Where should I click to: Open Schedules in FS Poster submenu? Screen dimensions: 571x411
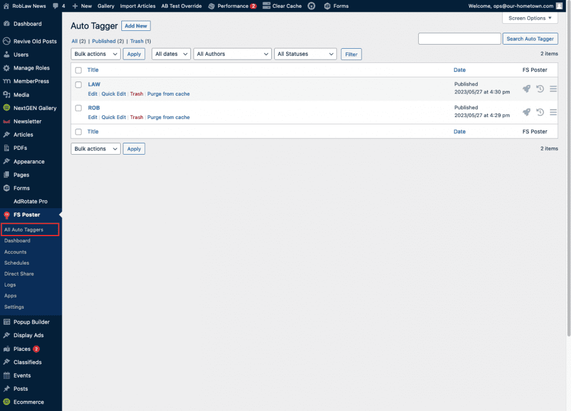17,263
